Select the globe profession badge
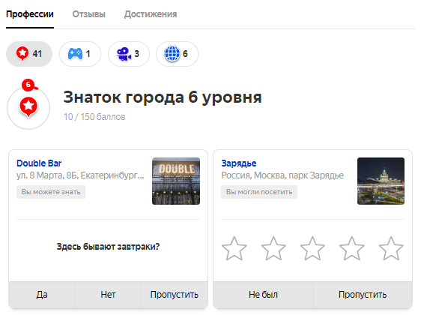Viewport: 421px width, 315px height. (177, 54)
